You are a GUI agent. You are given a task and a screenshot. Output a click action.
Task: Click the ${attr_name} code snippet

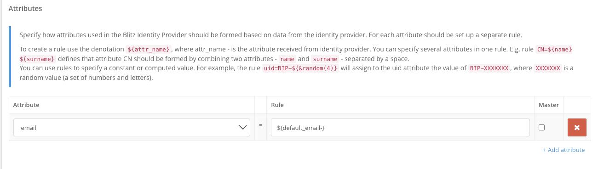tap(149, 50)
